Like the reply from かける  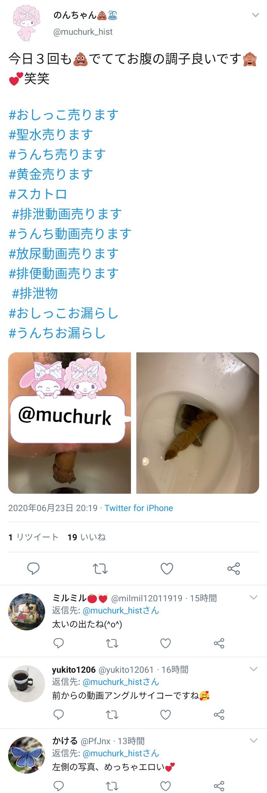(x=165, y=786)
